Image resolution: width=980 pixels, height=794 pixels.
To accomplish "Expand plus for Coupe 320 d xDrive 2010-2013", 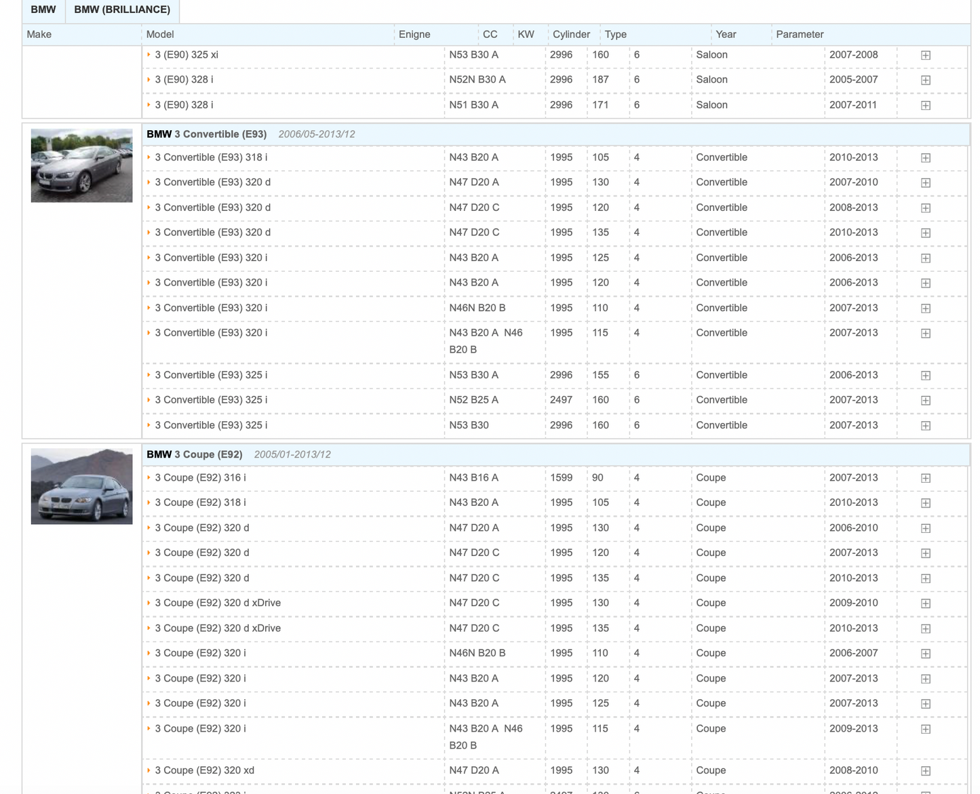I will click(925, 629).
